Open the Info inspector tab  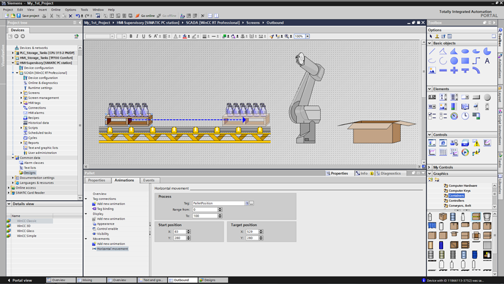point(364,173)
